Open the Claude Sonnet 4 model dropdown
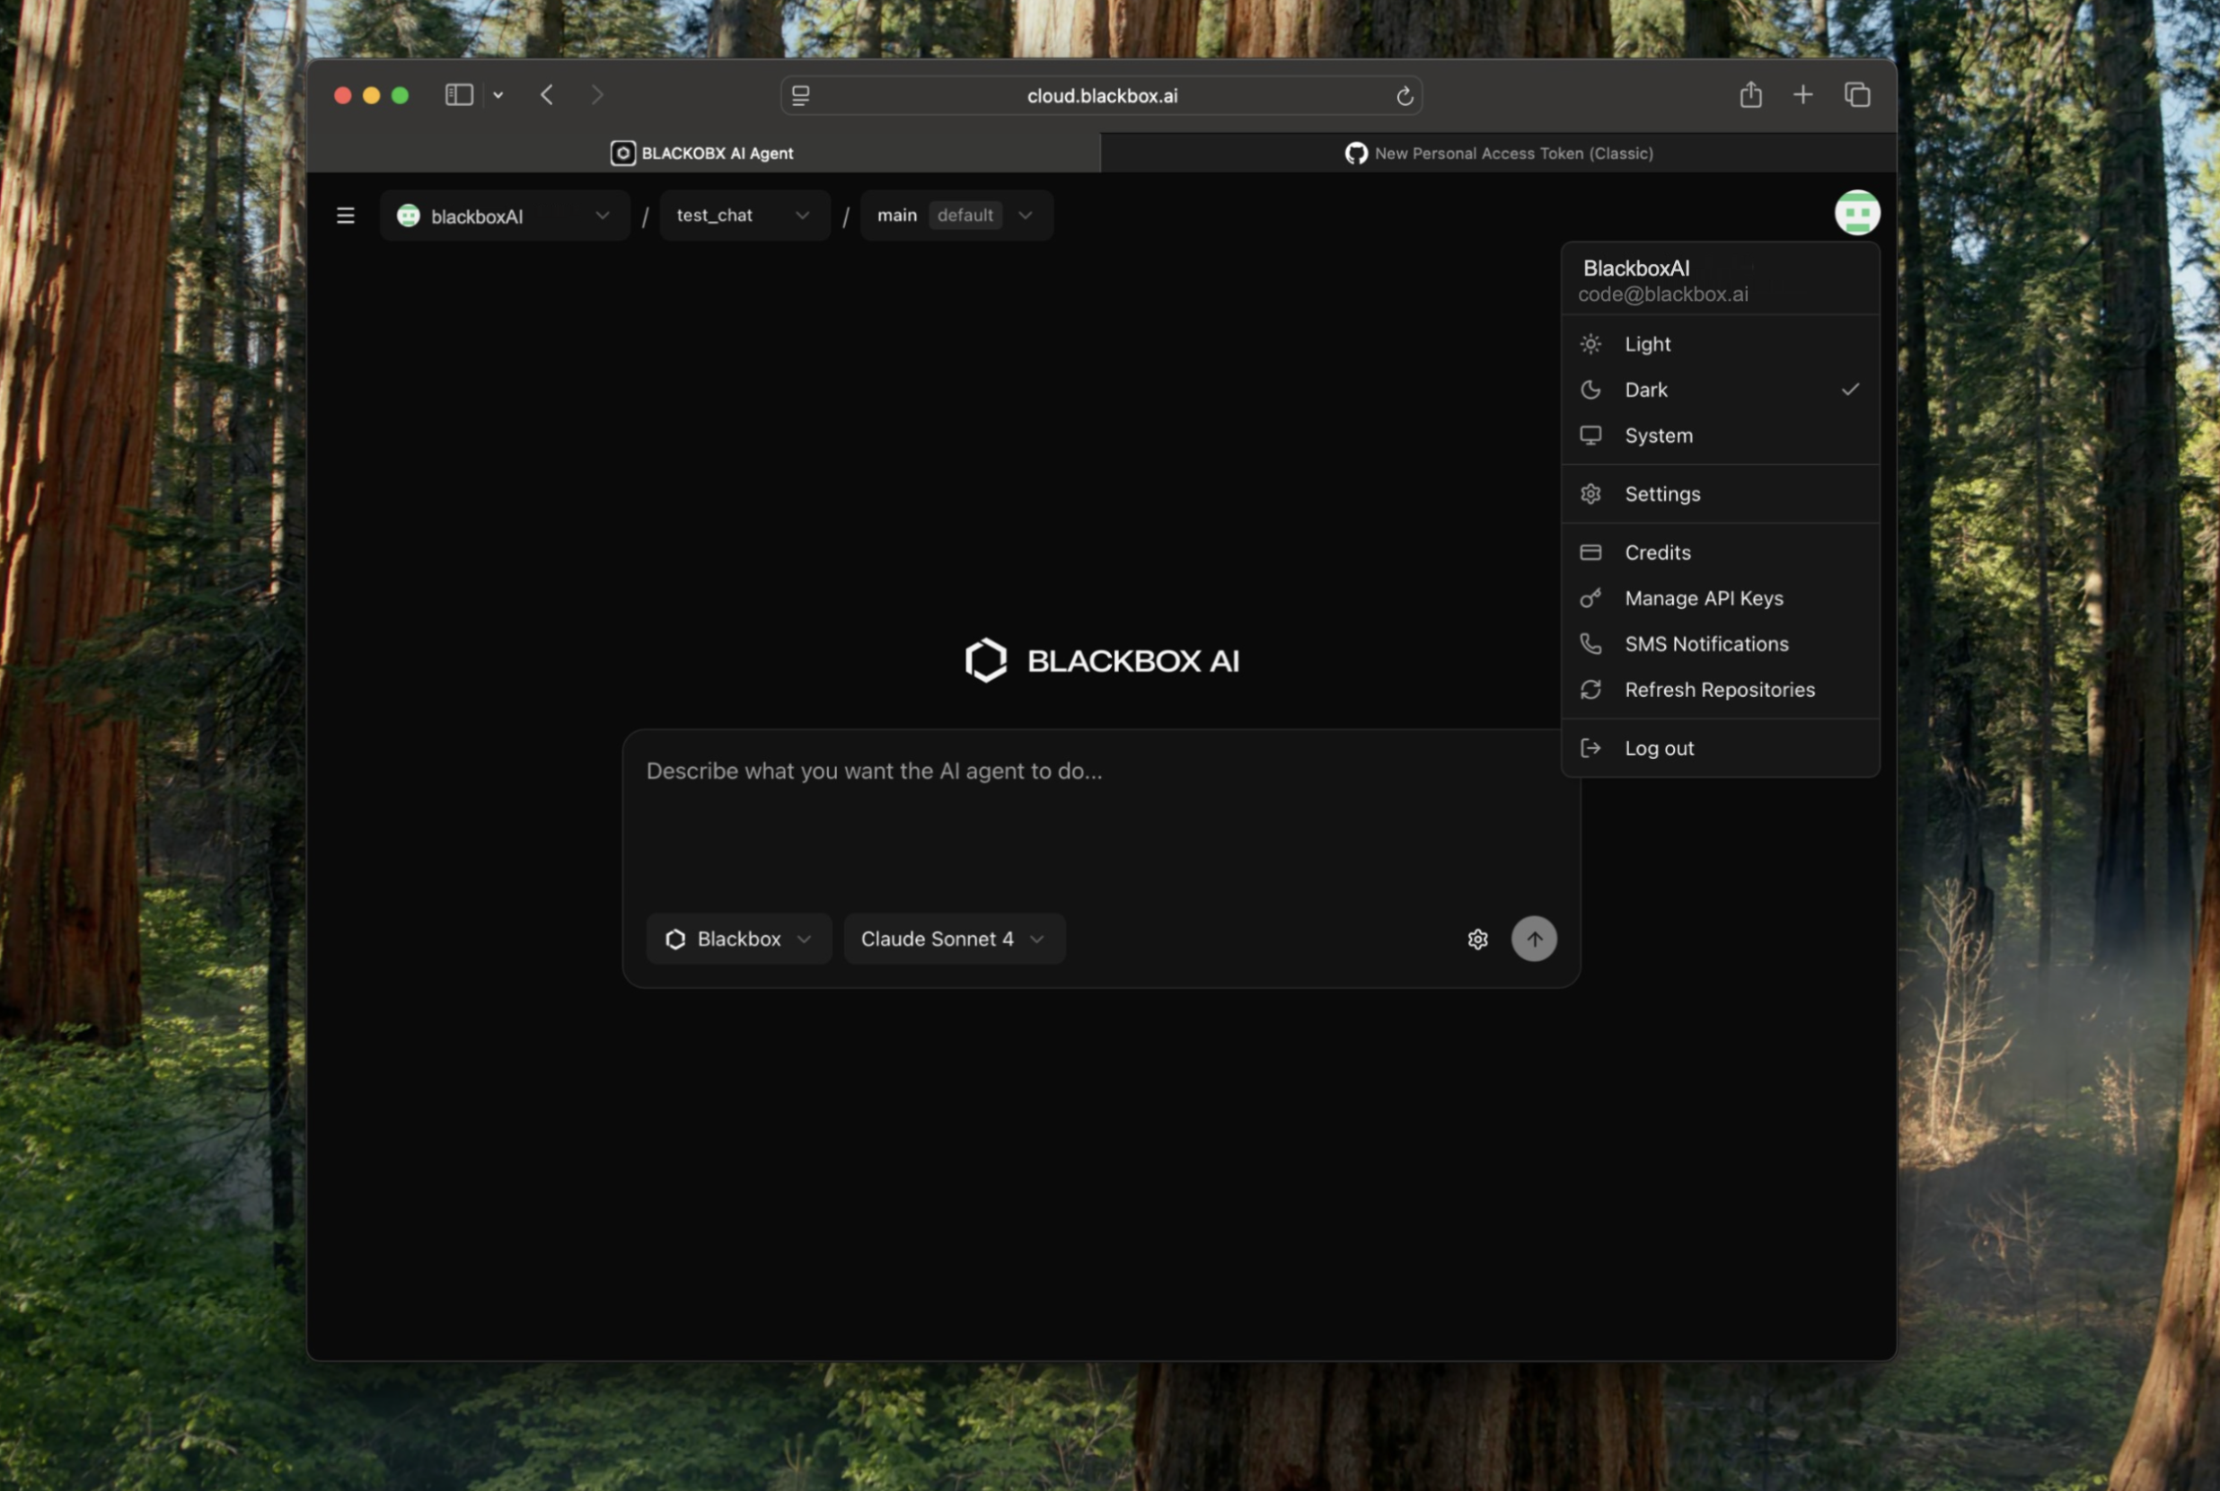Screen dimensions: 2220x1491 pyautogui.click(x=953, y=940)
